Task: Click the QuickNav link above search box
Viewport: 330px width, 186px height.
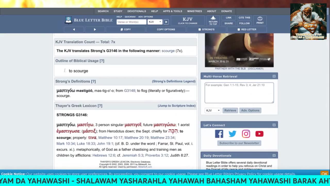Action: click(x=130, y=17)
